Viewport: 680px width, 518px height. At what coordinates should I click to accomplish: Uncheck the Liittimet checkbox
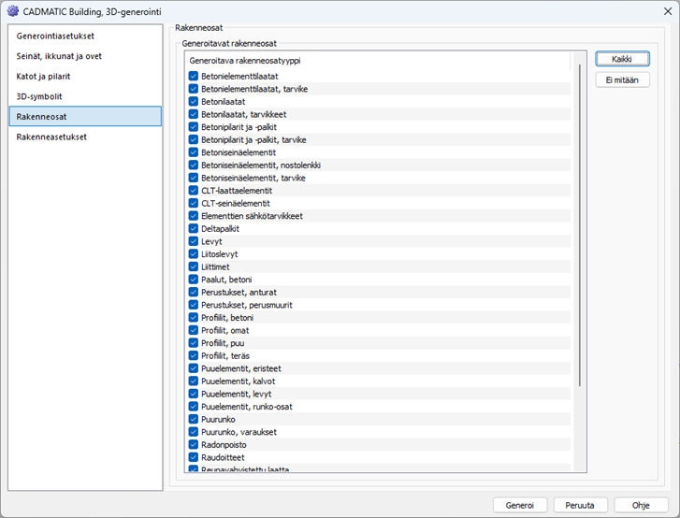193,266
